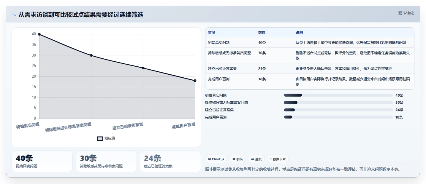Click the 40条 table cell
The image size is (426, 184).
(x=262, y=43)
